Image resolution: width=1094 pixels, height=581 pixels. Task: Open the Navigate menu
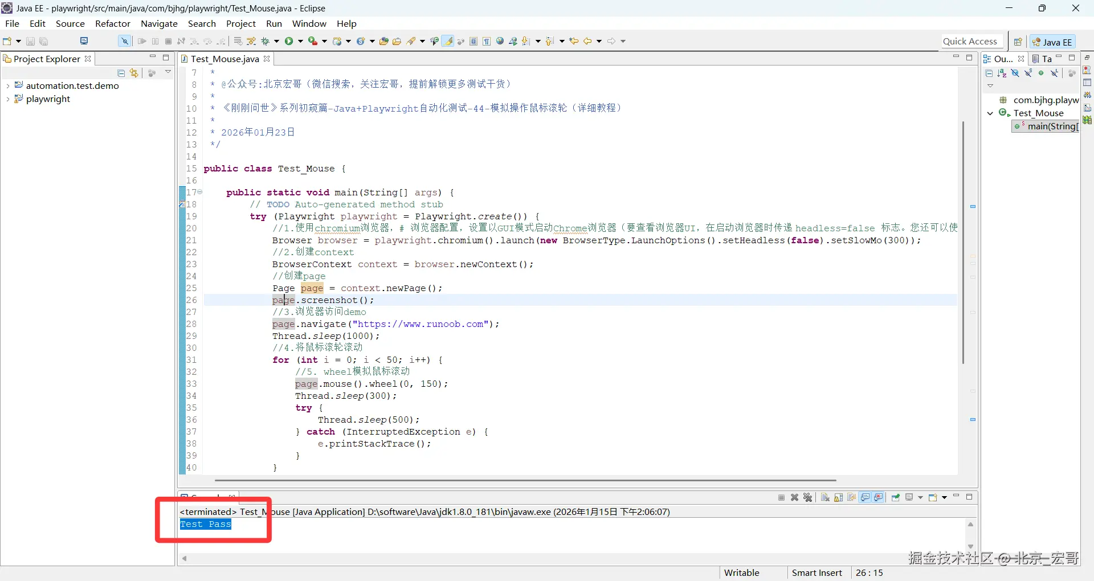coord(160,23)
